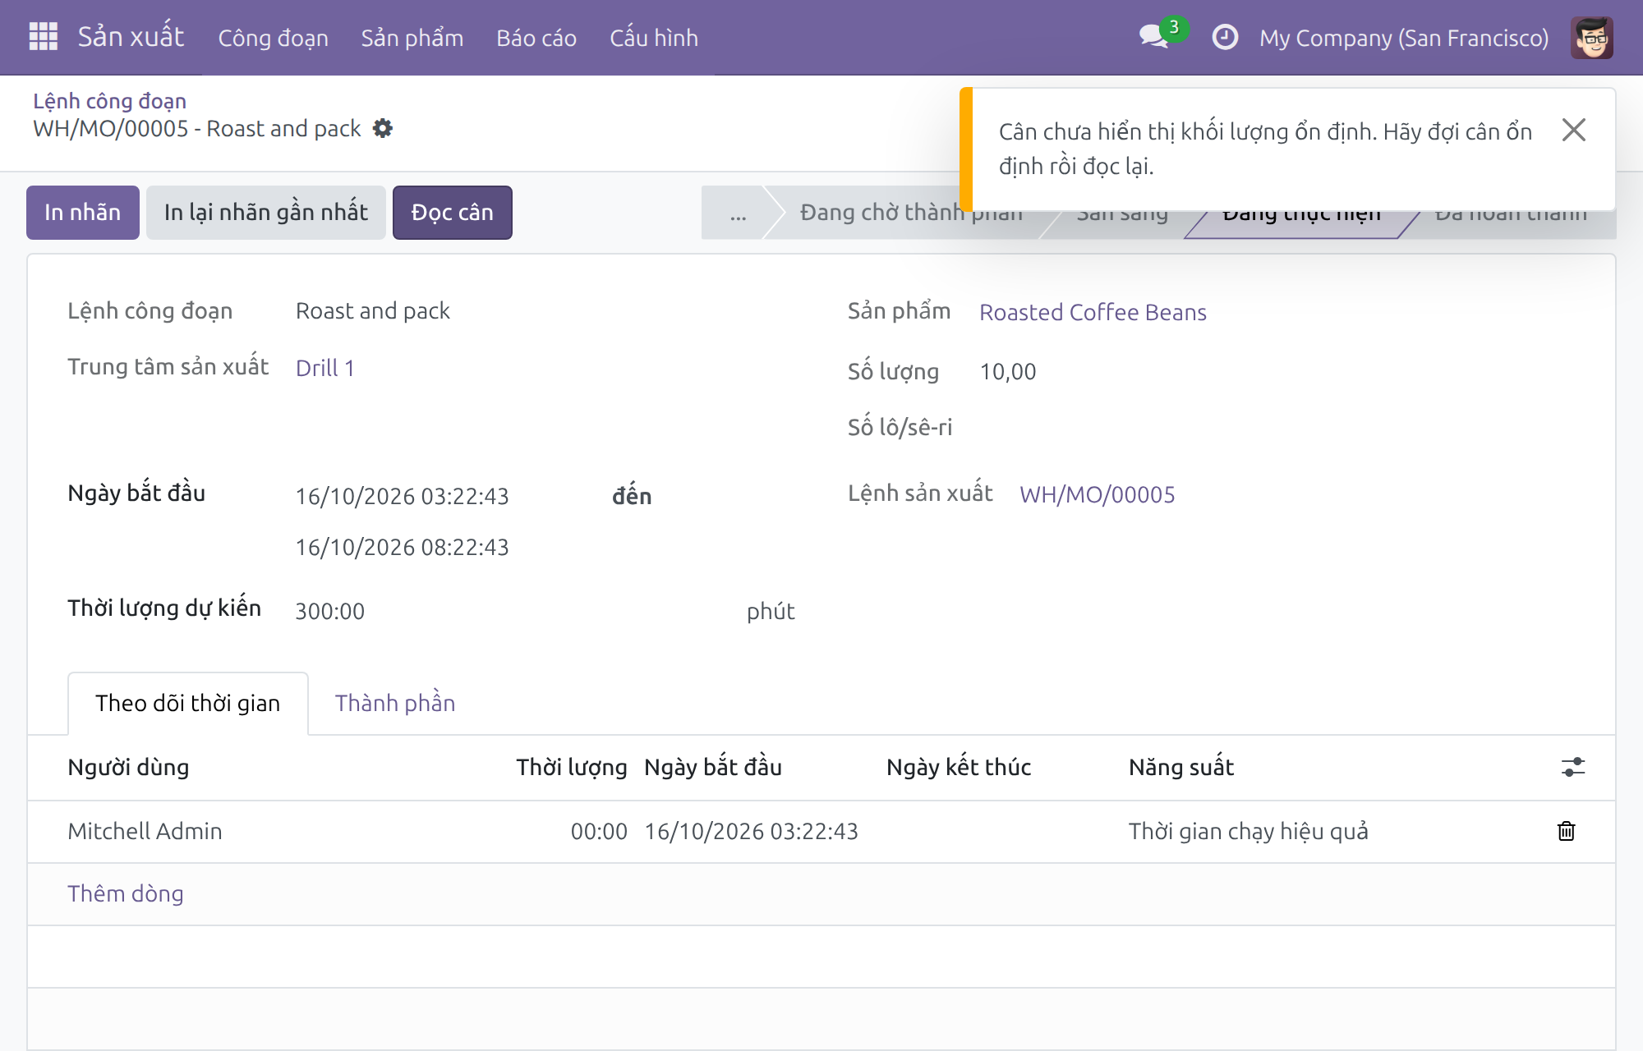Click Thêm dòng to add a row

(126, 893)
